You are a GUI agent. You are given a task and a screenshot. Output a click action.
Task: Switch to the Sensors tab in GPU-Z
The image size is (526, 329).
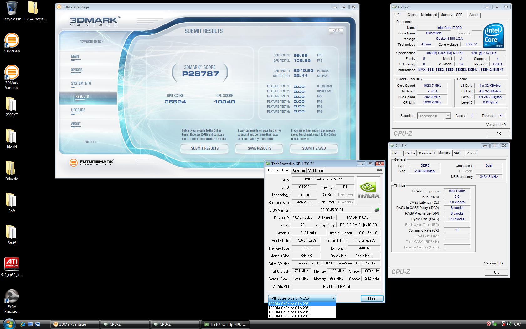pyautogui.click(x=298, y=171)
